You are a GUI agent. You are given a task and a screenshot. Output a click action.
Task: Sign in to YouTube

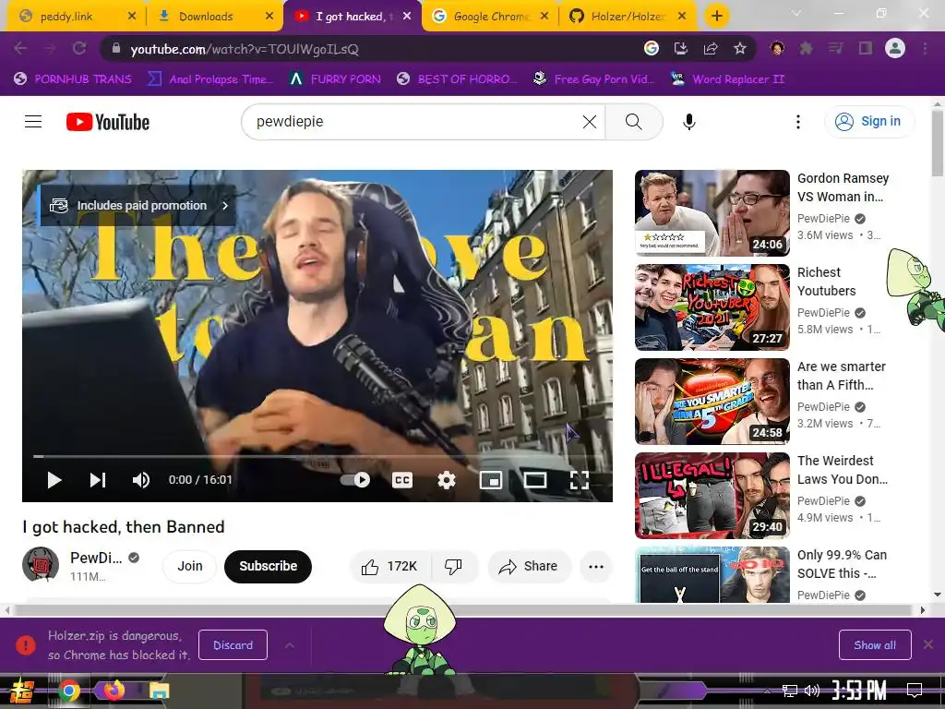click(868, 121)
